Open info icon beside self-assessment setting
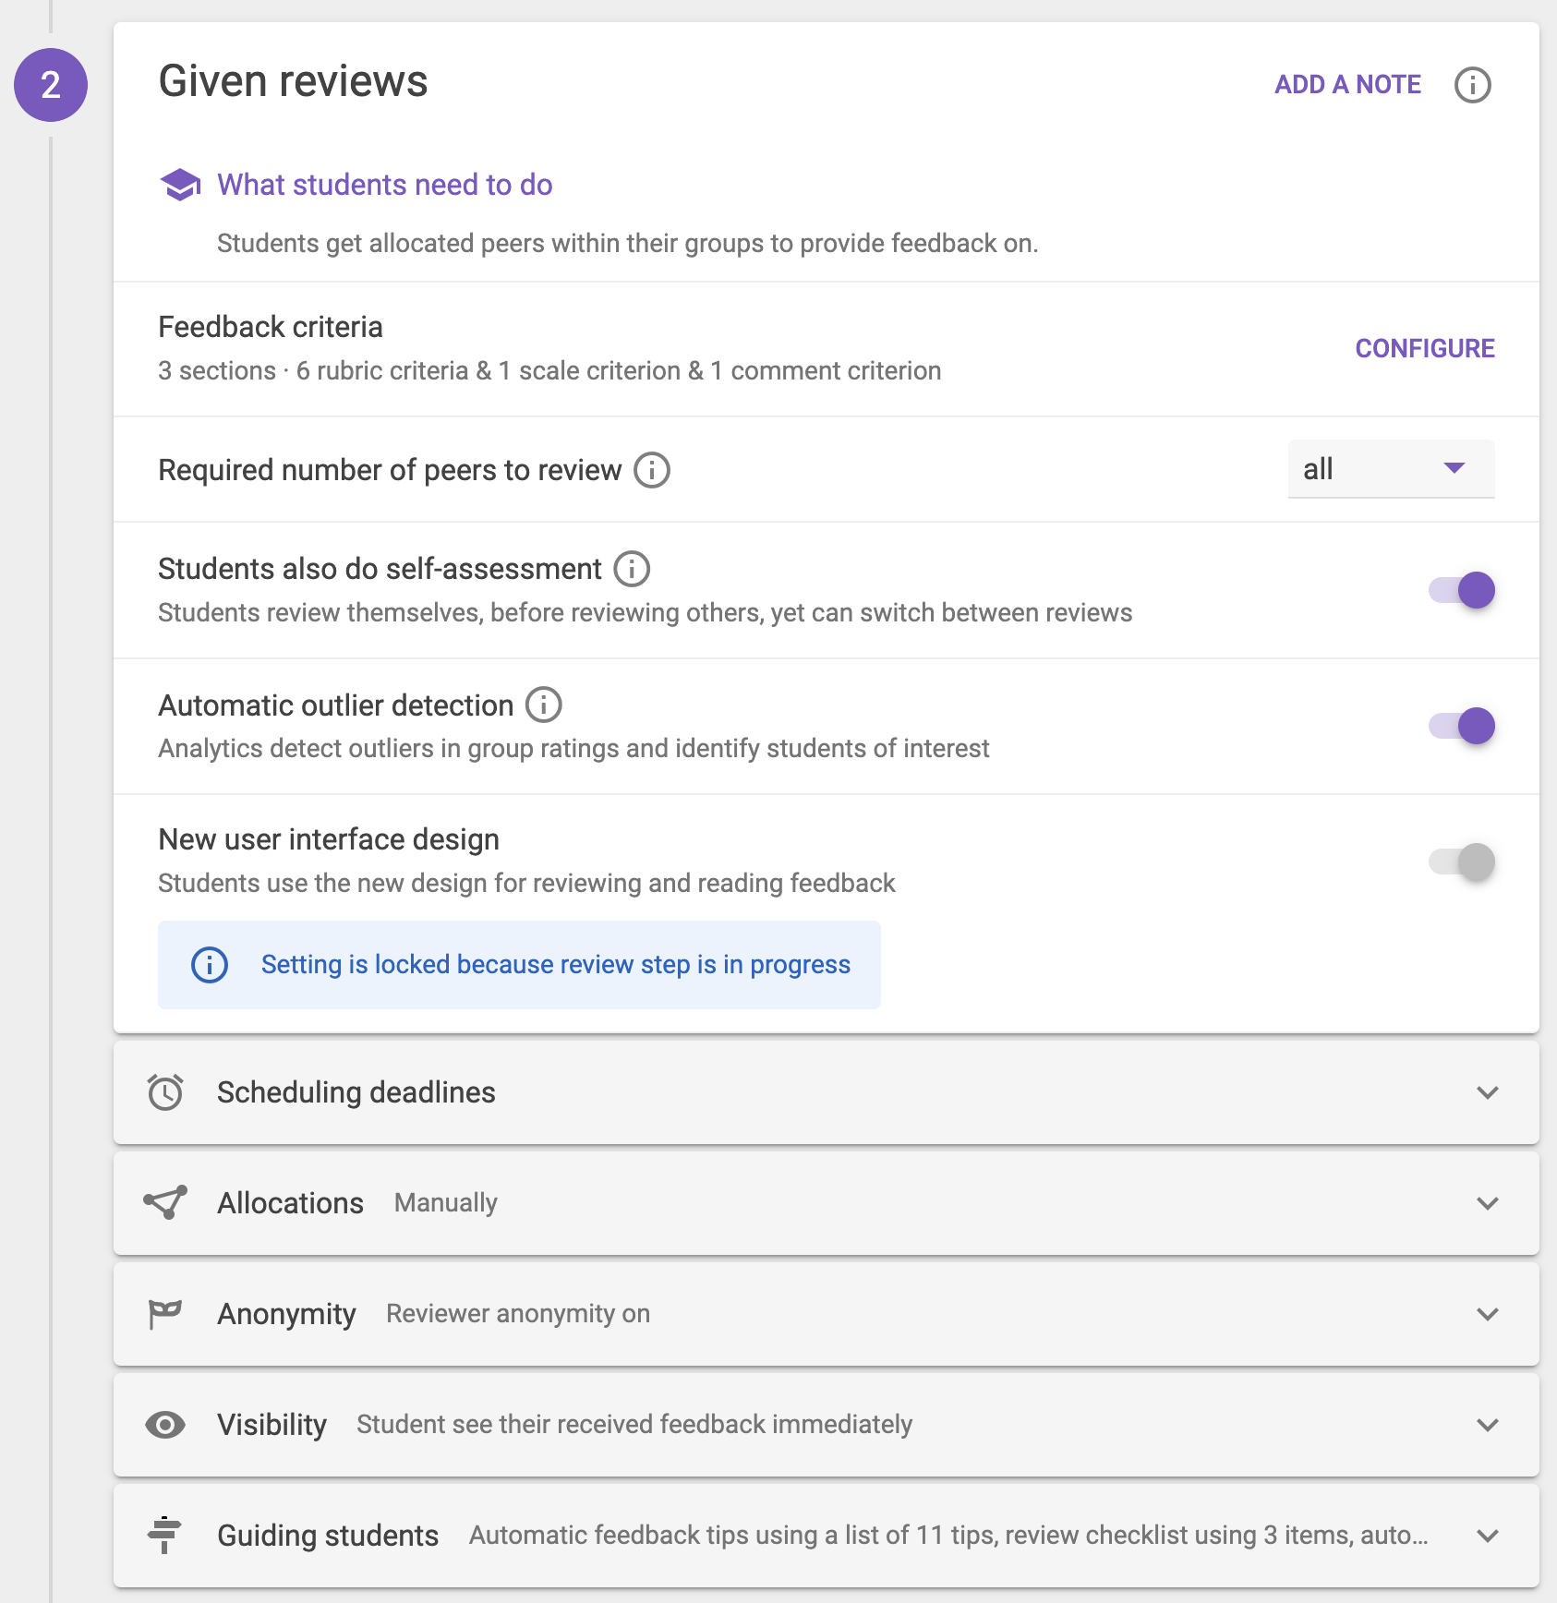1557x1603 pixels. click(632, 569)
